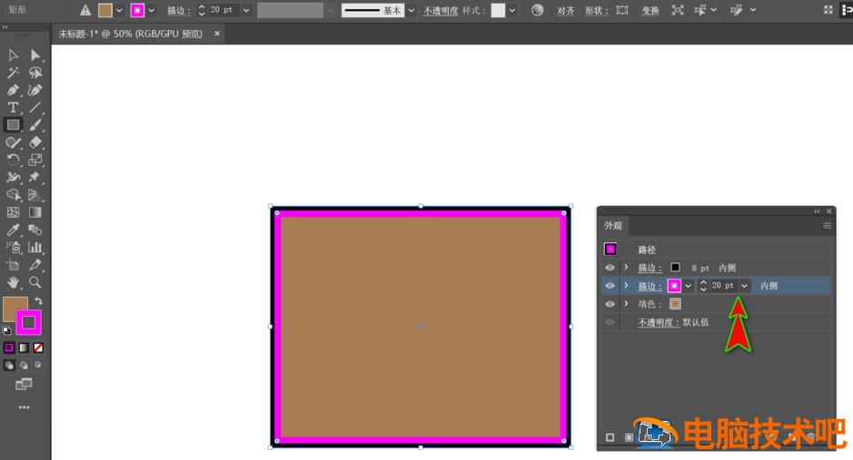Click the Rotate tool
This screenshot has height=460, width=853.
pyautogui.click(x=13, y=160)
